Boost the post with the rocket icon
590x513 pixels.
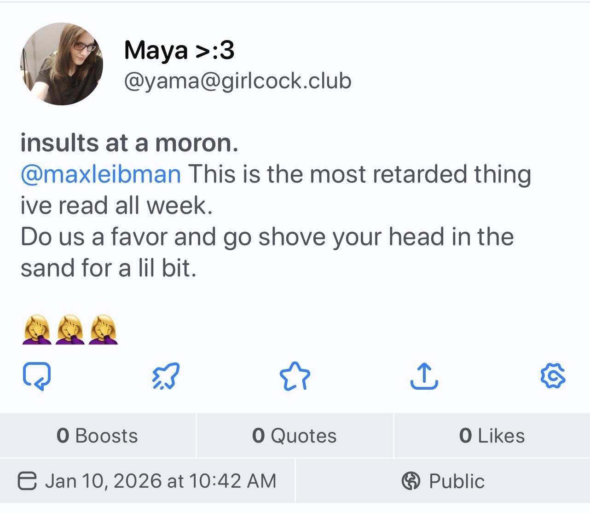click(x=166, y=376)
